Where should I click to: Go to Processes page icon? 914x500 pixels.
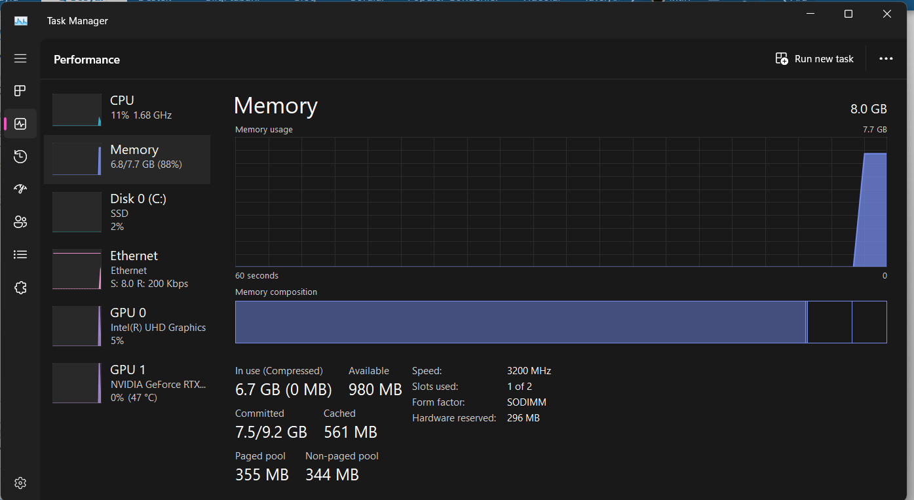click(x=20, y=90)
